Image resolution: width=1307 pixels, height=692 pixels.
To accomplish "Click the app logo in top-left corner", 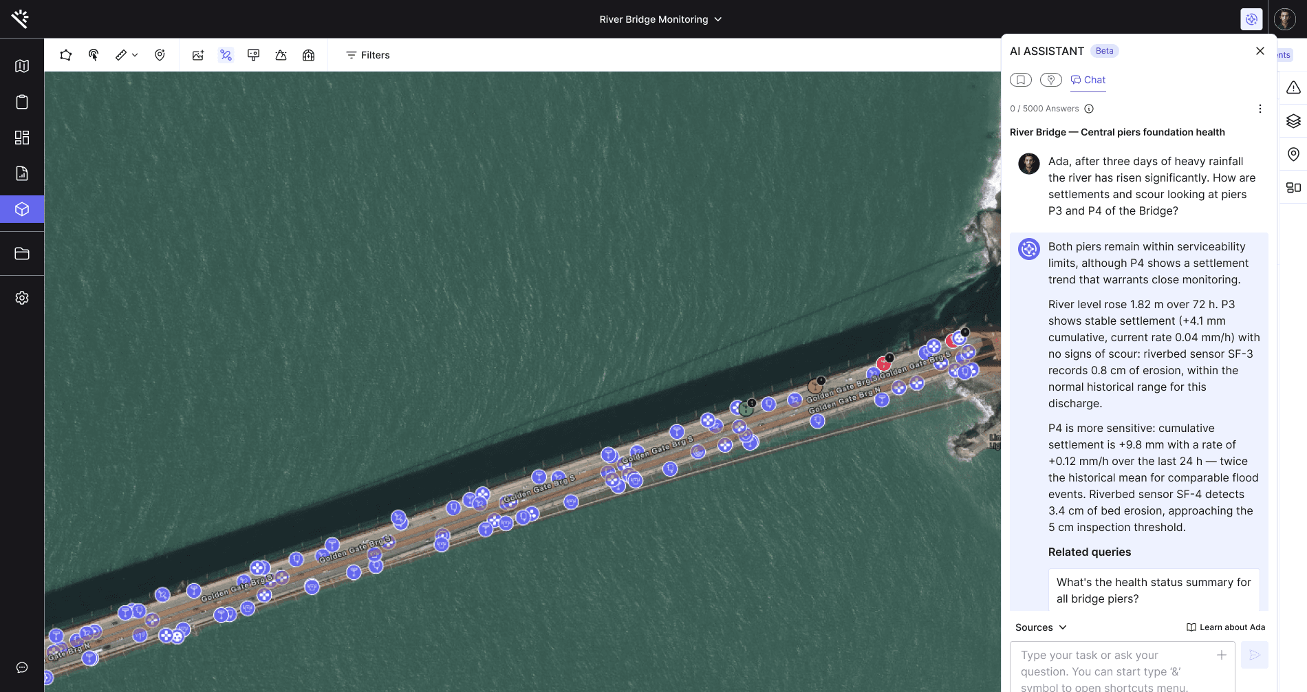I will [20, 19].
